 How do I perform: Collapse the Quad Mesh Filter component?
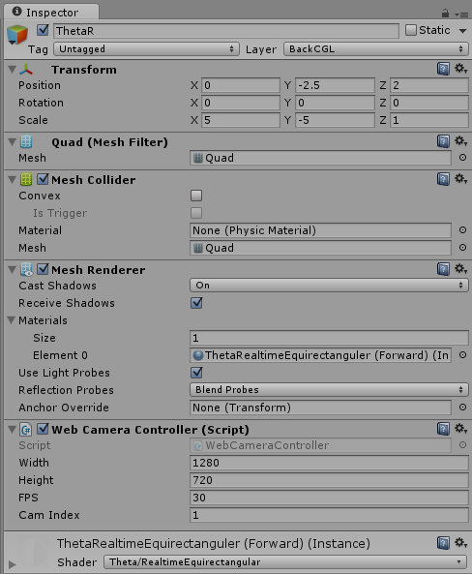tap(12, 141)
